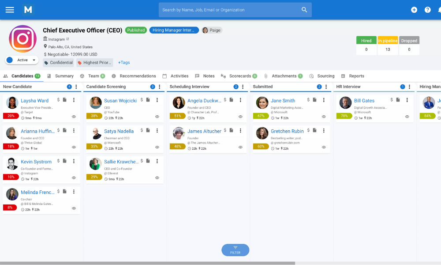Open Laysha Ward candidate profile link

coord(34,101)
